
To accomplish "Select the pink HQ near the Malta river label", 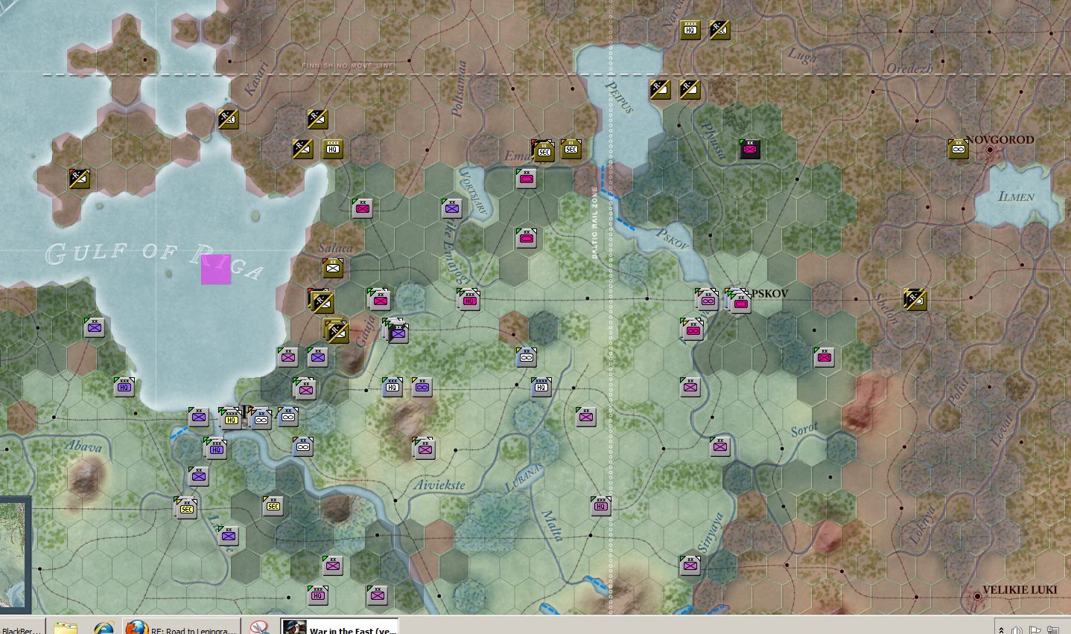I will click(601, 506).
